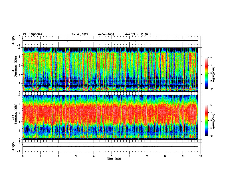Viewport: 226px width, 175px height.
Task: Click the ch.2 spectrogram color scale bar
Action: (206, 120)
